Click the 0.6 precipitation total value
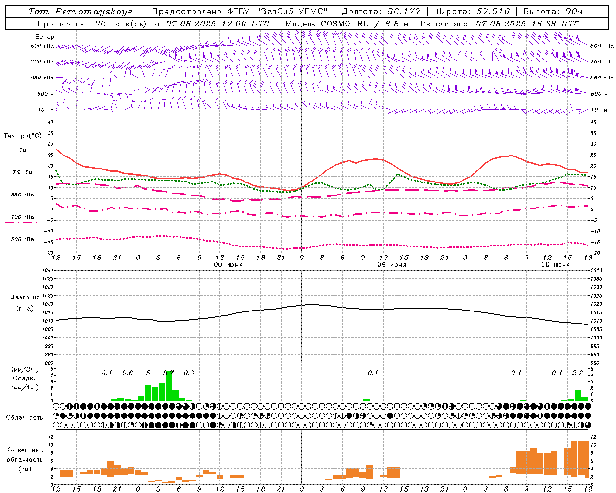616x493 pixels. click(x=128, y=373)
